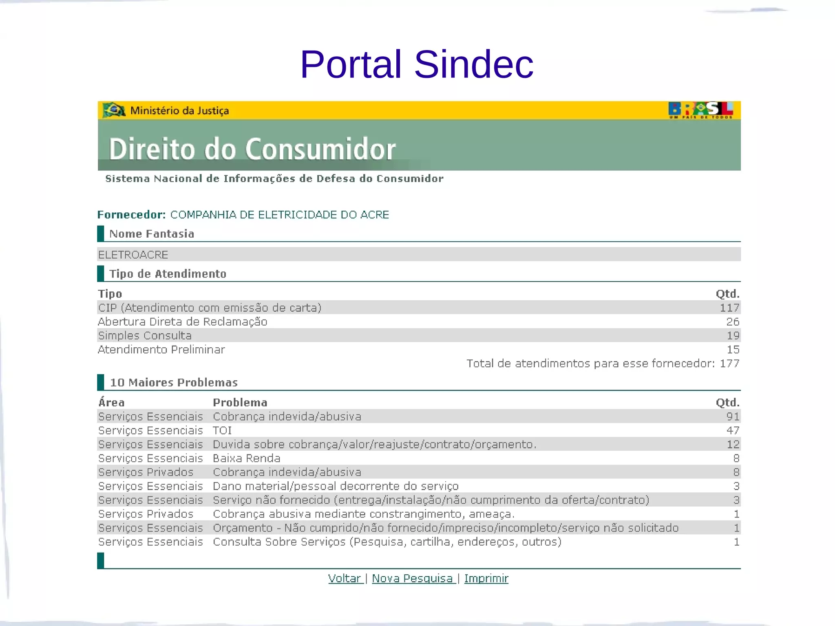Click the Fornecedor label
Screen dimensions: 835x626
point(131,214)
